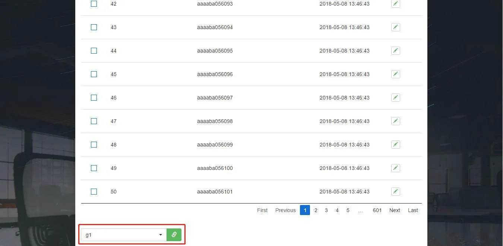Edit row 50 via its pencil icon

click(x=395, y=191)
